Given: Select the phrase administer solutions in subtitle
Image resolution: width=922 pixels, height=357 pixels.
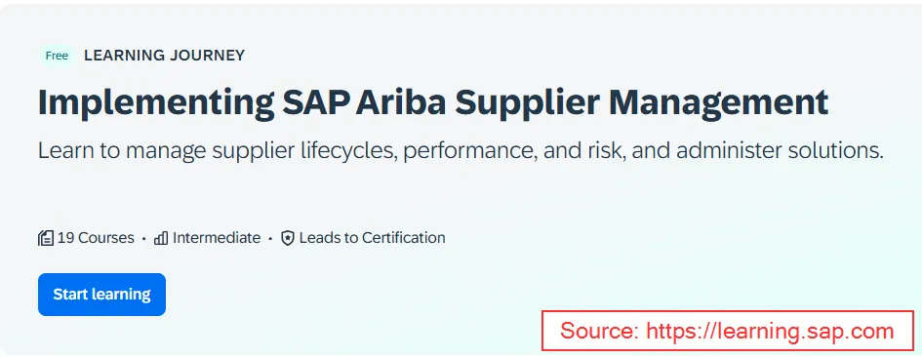Looking at the screenshot, I should (780, 151).
